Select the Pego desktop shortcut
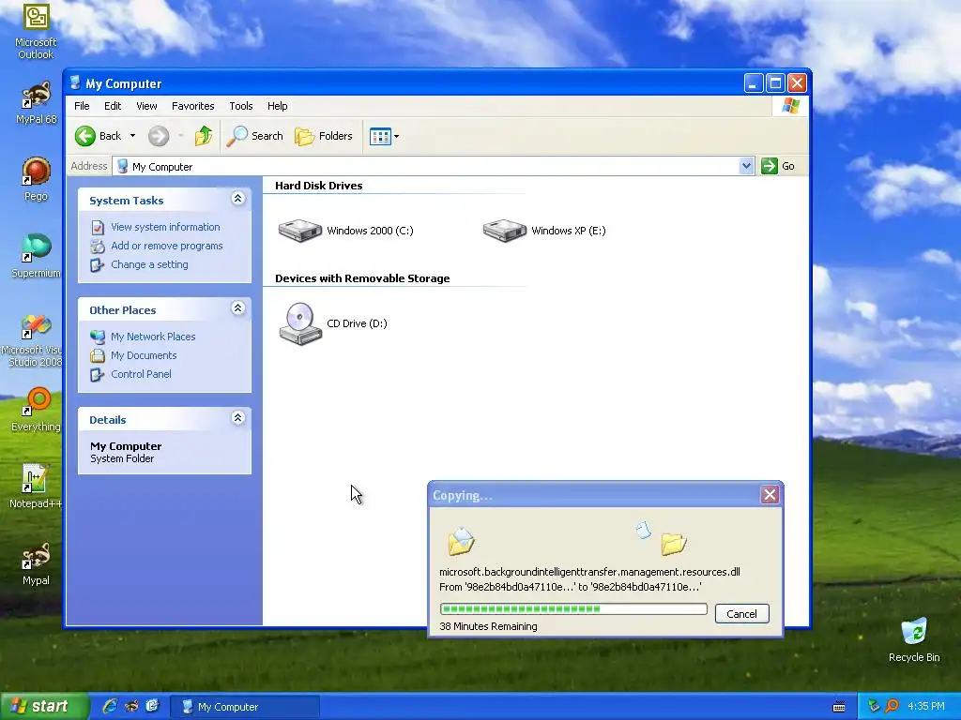 tap(36, 179)
